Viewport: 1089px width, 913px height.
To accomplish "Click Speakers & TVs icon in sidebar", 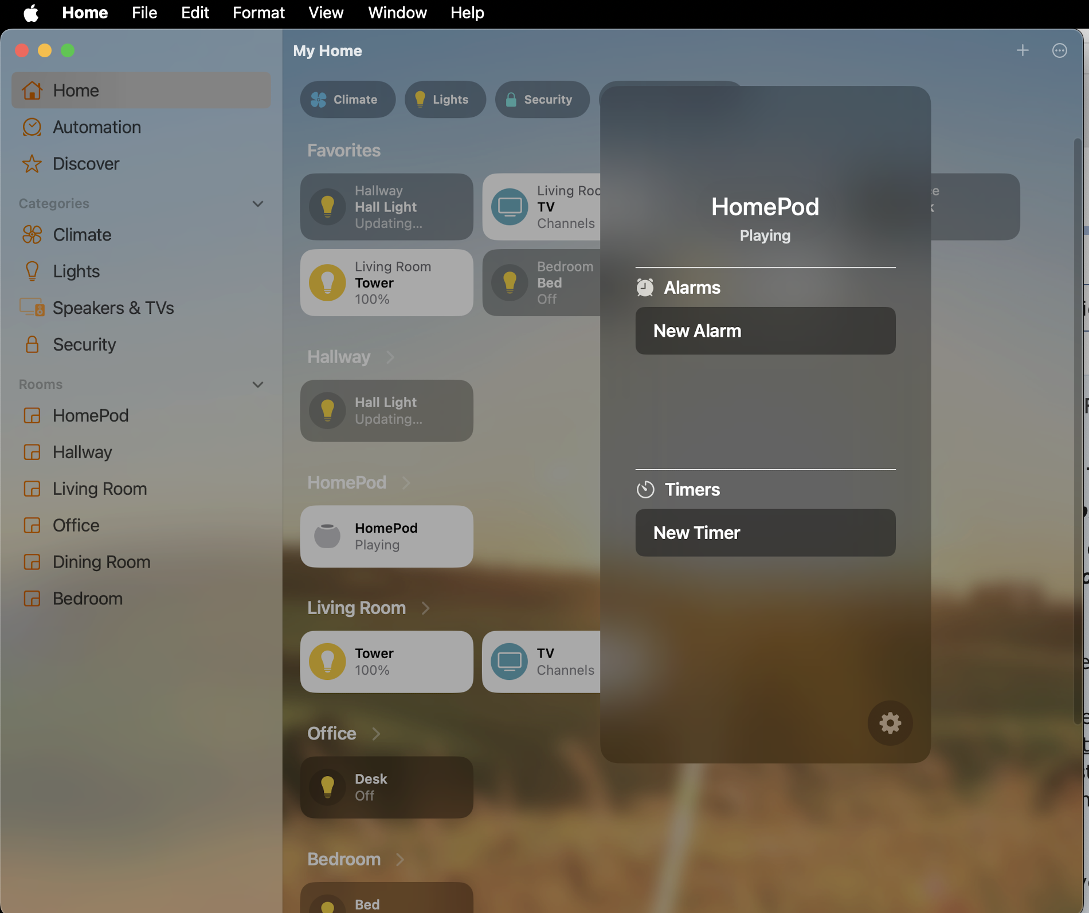I will click(32, 308).
